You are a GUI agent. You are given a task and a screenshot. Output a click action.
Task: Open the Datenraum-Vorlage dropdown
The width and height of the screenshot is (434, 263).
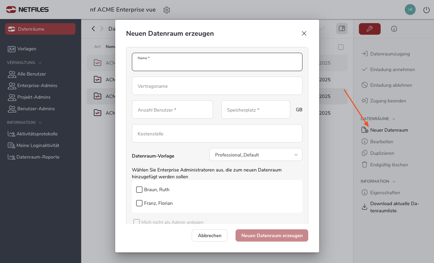[x=256, y=155]
